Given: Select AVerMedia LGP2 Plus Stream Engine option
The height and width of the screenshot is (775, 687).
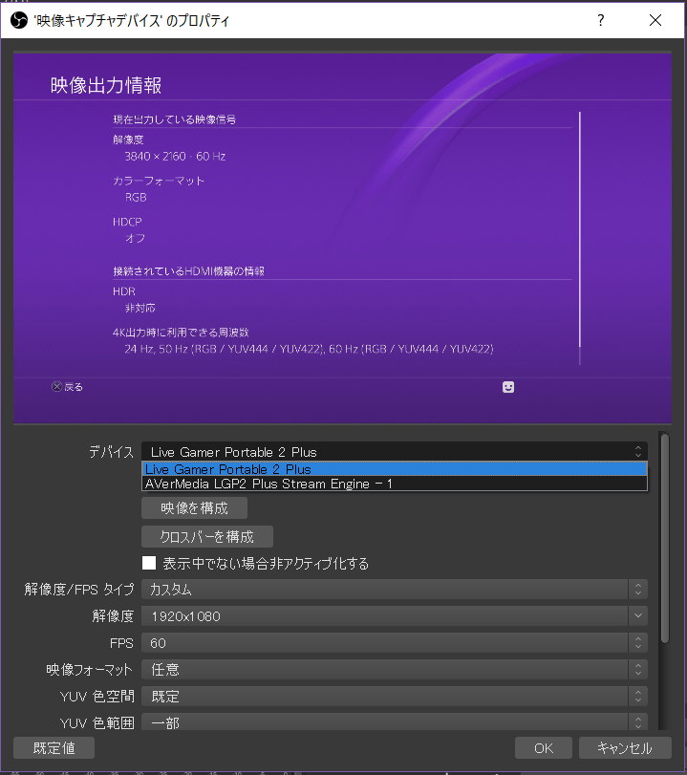Looking at the screenshot, I should tap(395, 484).
